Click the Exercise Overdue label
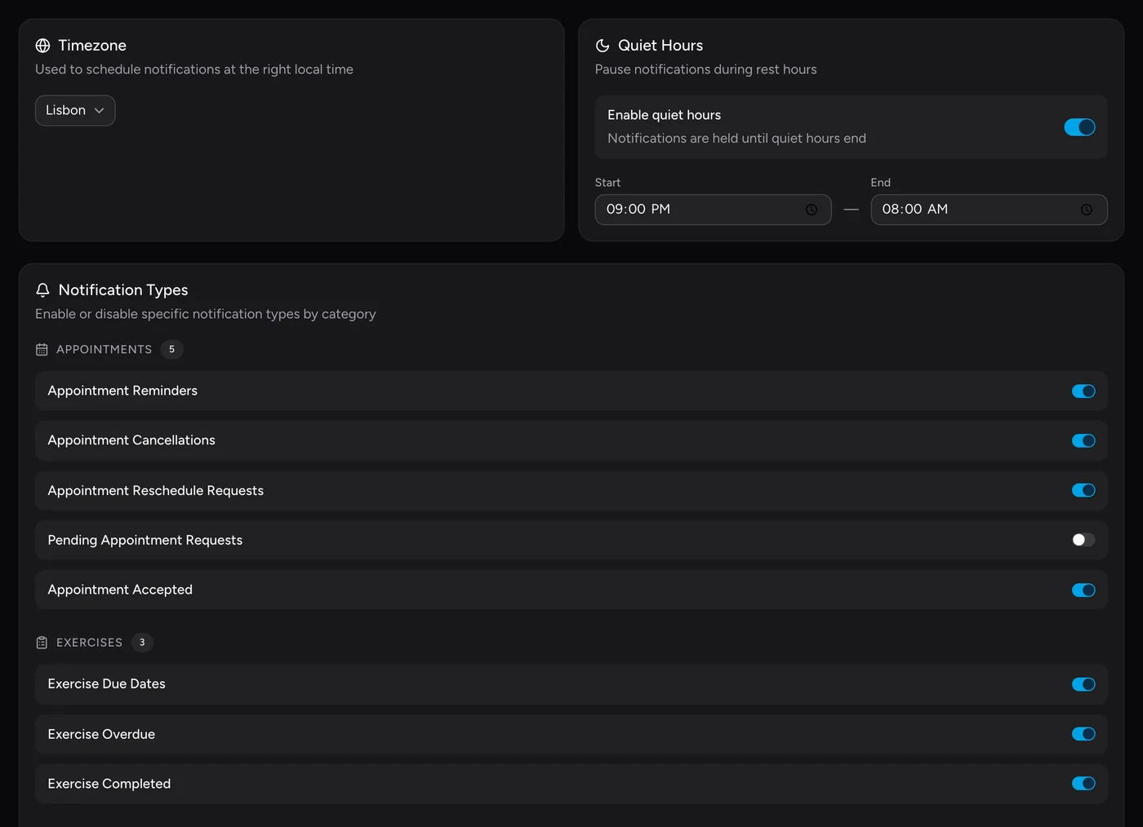 click(x=101, y=734)
